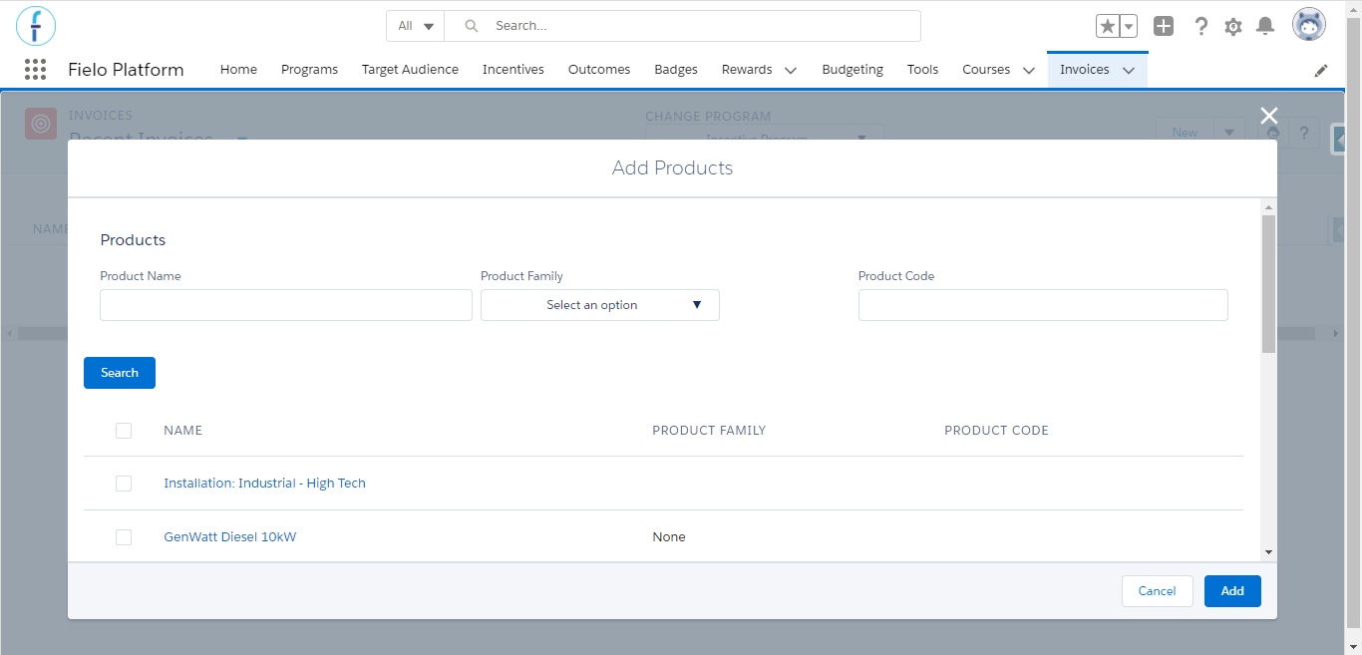The image size is (1362, 655).
Task: Check the Installation: Industrial - High Tech row
Action: [124, 484]
